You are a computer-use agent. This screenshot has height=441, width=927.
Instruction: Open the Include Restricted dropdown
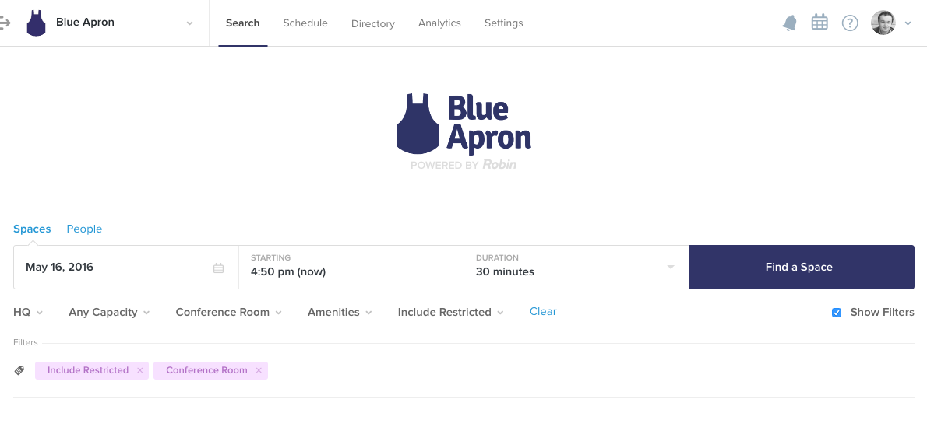[450, 313]
